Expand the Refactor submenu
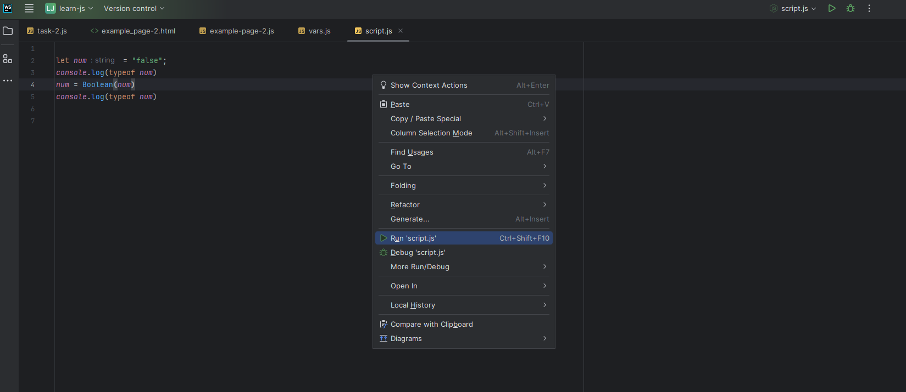 point(464,204)
